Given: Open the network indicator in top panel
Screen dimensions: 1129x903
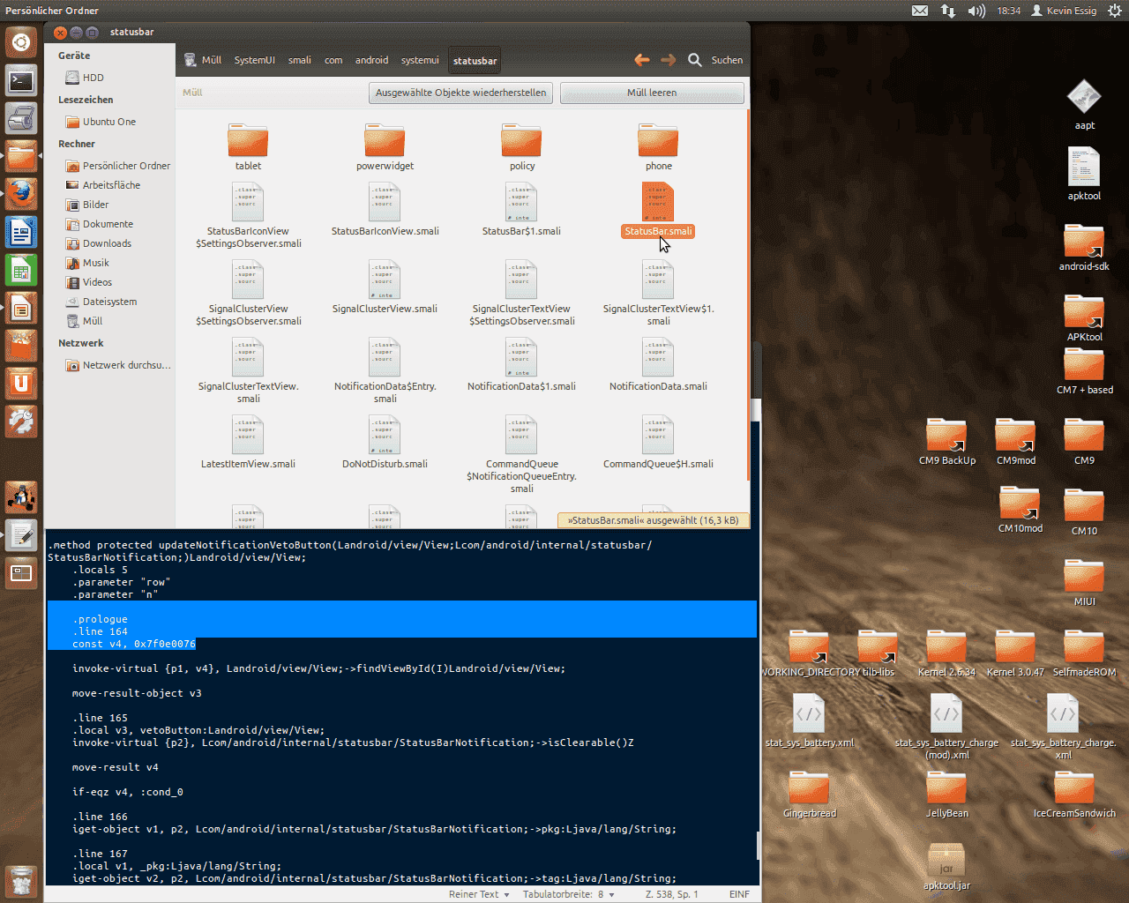Looking at the screenshot, I should click(948, 11).
